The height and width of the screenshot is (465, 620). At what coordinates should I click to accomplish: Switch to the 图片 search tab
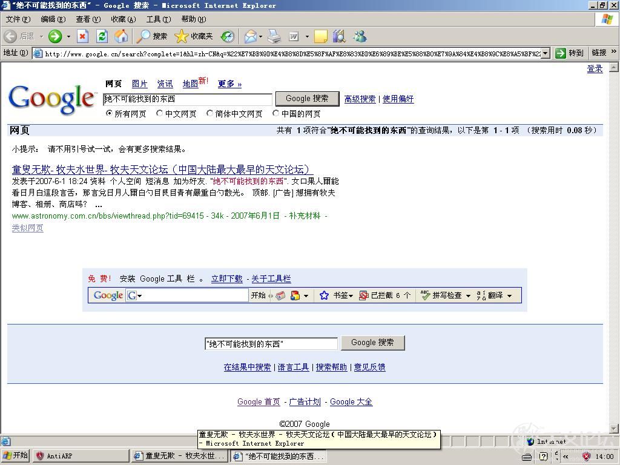pyautogui.click(x=140, y=84)
